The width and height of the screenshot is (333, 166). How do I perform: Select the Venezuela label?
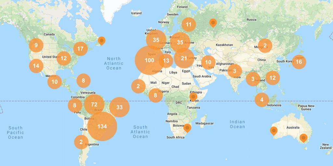coord(88,93)
